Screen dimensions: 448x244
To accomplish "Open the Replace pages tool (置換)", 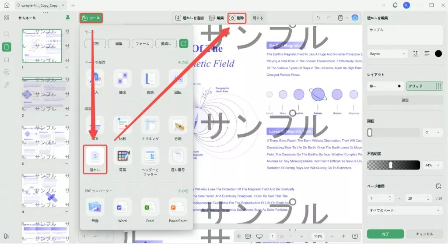I will coord(150,82).
